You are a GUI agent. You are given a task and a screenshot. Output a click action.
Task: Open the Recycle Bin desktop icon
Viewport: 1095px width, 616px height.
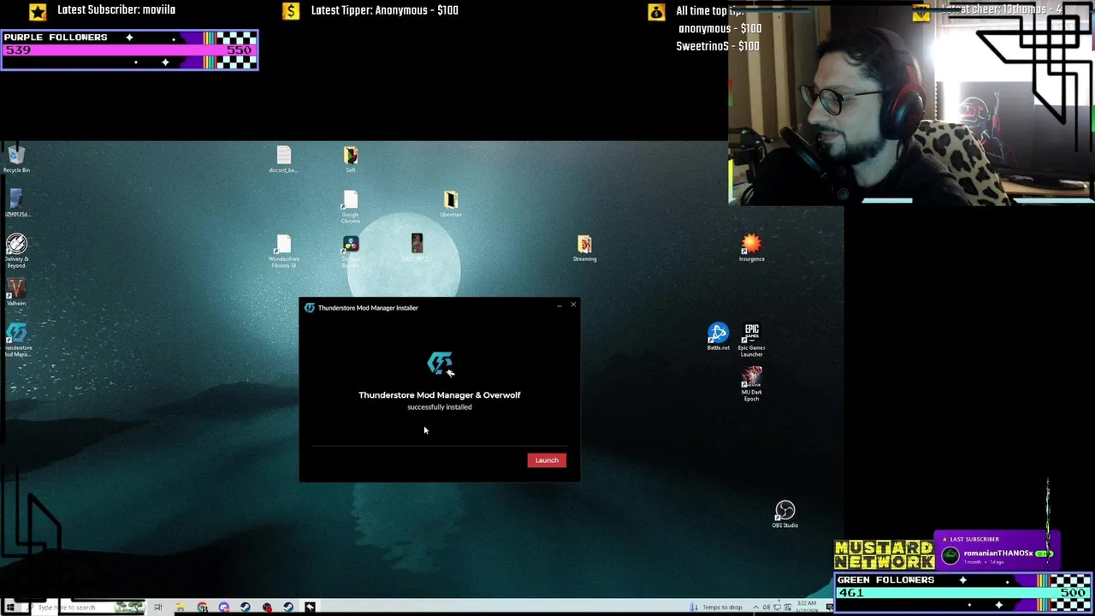[16, 159]
